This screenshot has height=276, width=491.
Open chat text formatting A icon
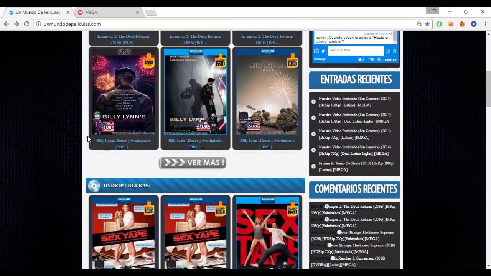(394, 51)
